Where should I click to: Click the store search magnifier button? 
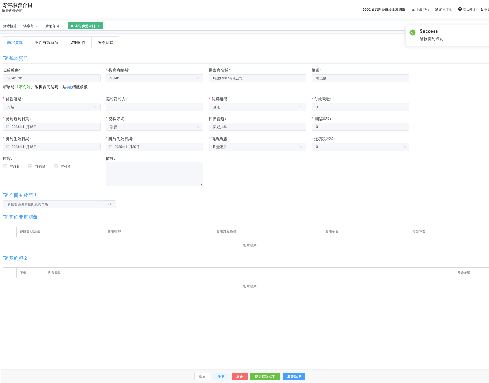point(110,204)
